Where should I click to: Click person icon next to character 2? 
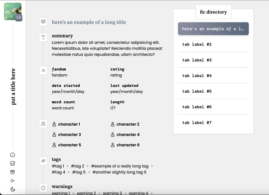[x=113, y=124]
